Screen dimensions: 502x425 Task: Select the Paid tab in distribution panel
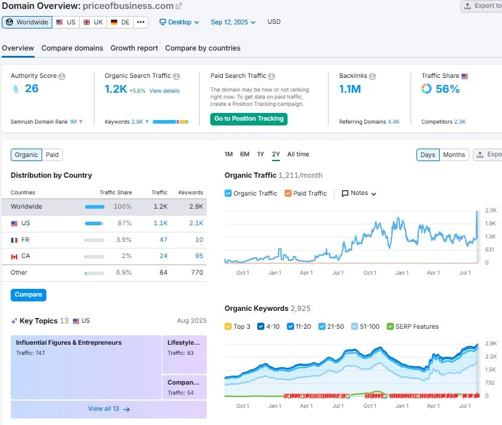click(52, 155)
